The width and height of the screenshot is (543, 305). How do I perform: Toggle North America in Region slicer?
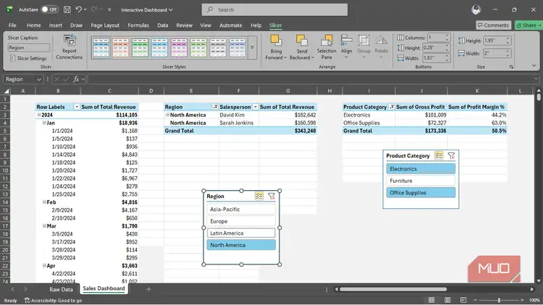241,245
